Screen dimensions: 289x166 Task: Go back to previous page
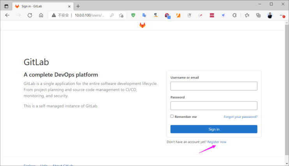(7, 15)
